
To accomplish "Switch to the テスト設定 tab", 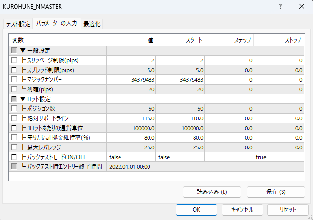I will 18,24.
